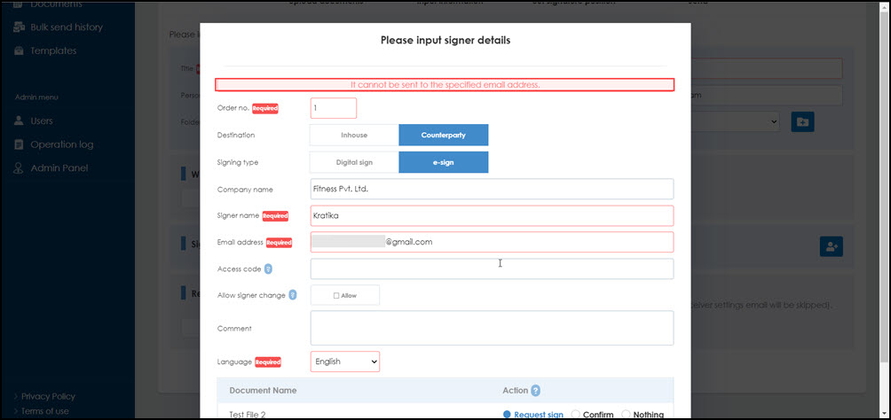This screenshot has height=420, width=891.
Task: Click the add signer icon button
Action: (x=832, y=246)
